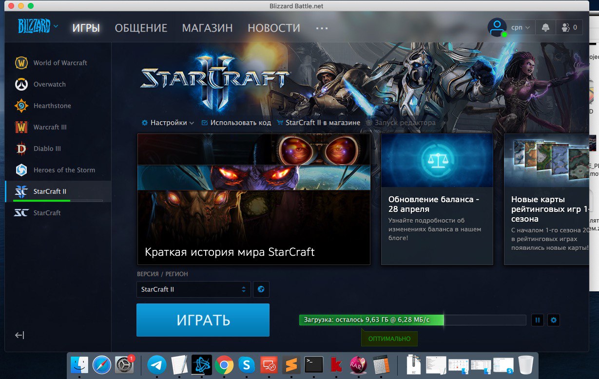The width and height of the screenshot is (599, 379).
Task: Open StarCraft II в магазине link
Action: (x=318, y=123)
